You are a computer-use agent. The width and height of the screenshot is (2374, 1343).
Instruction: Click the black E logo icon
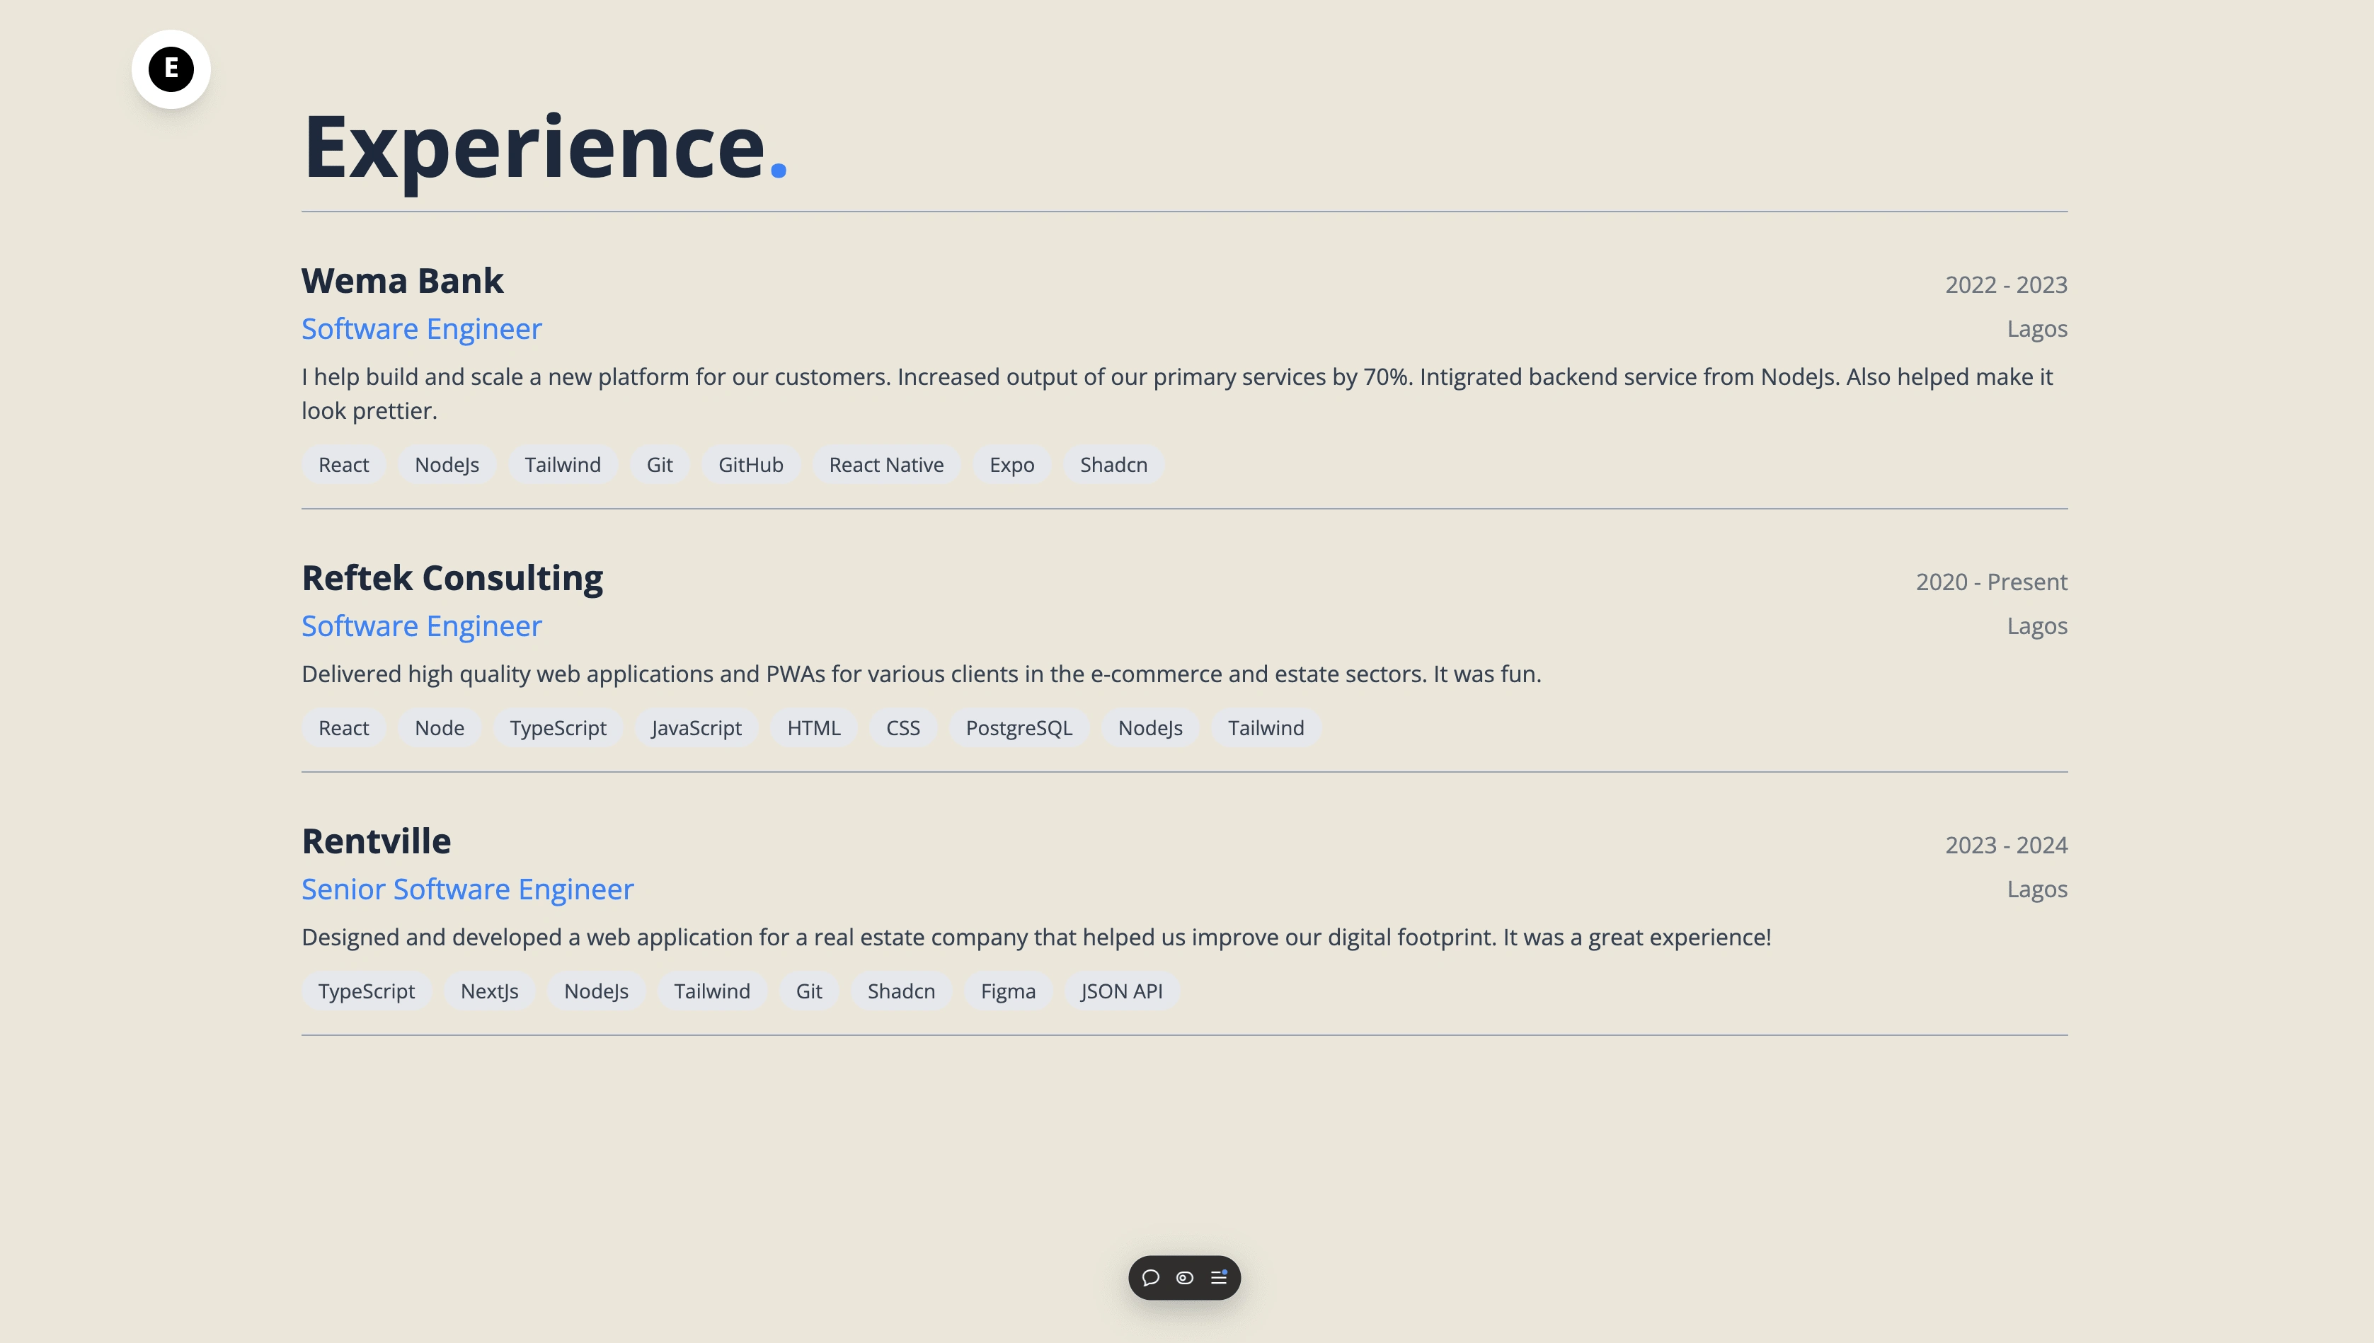coord(171,68)
